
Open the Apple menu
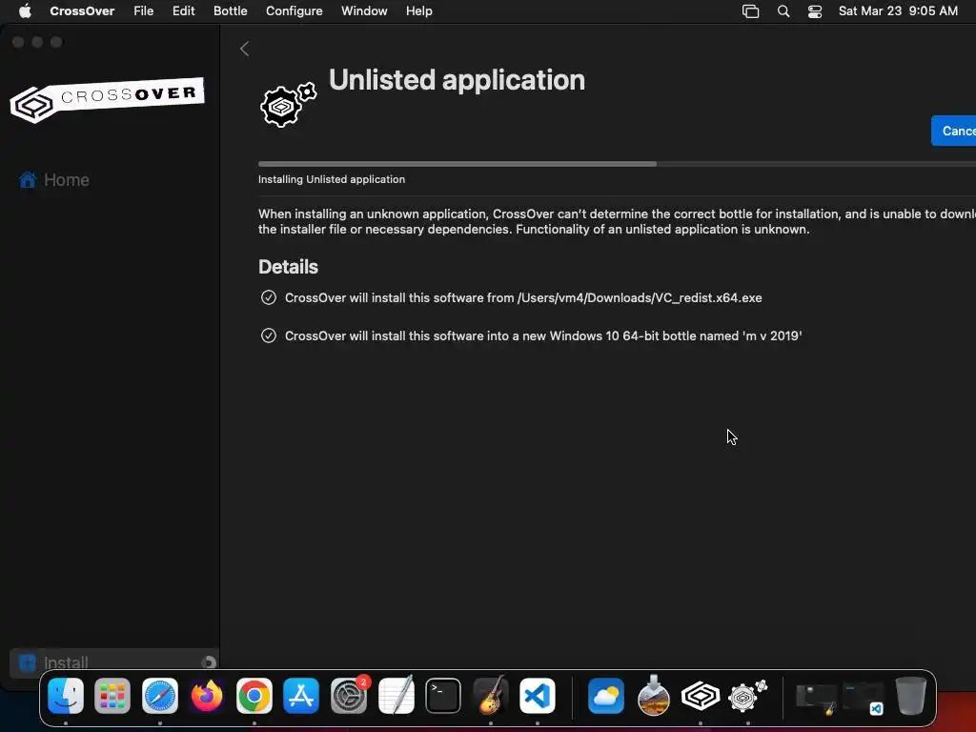[x=25, y=11]
